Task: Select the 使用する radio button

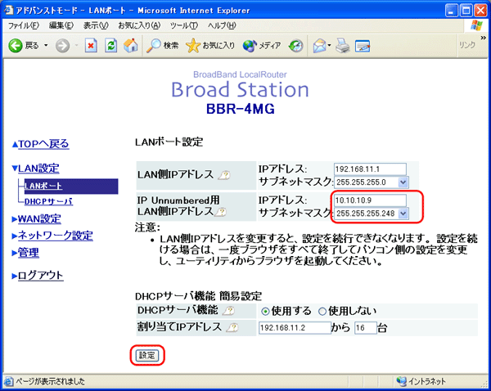Action: 265,312
